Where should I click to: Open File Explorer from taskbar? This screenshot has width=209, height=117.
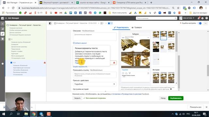click(x=26, y=114)
